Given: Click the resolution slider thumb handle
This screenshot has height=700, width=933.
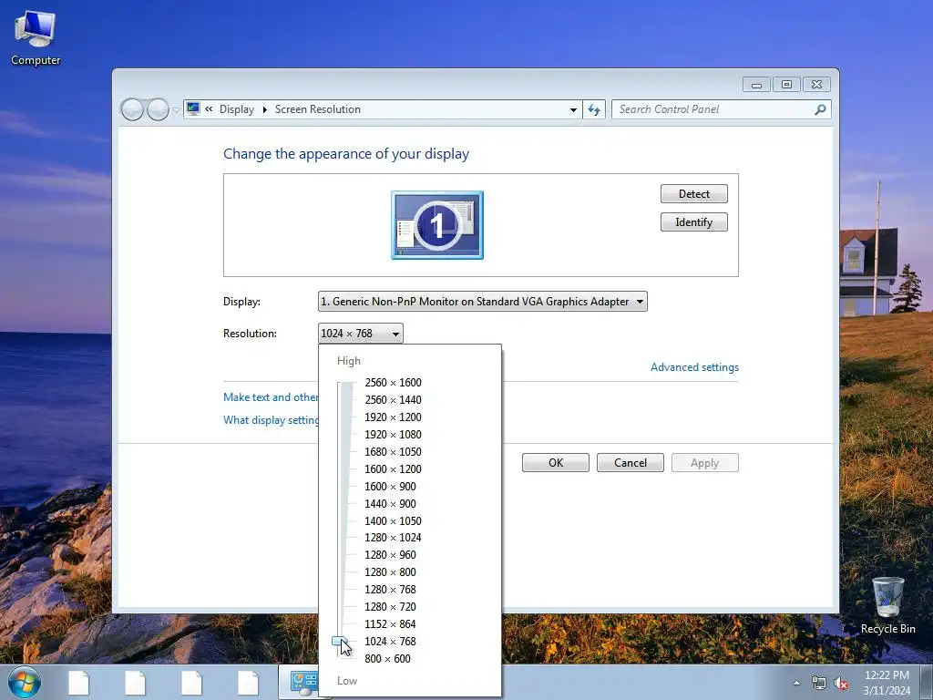Looking at the screenshot, I should 341,642.
